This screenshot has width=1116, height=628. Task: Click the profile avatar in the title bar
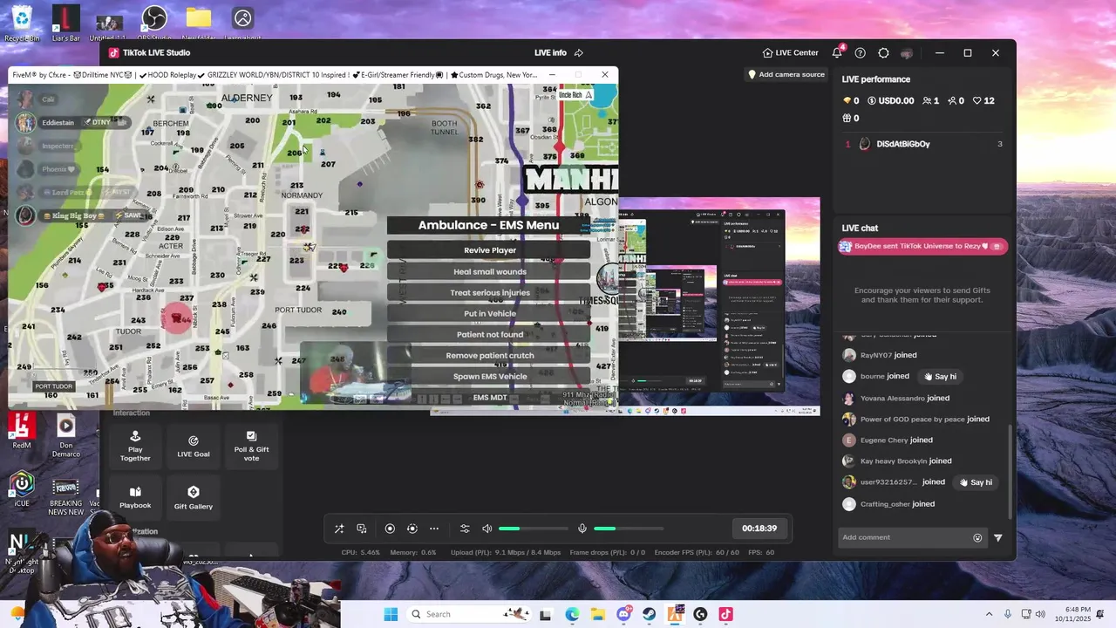click(x=907, y=53)
